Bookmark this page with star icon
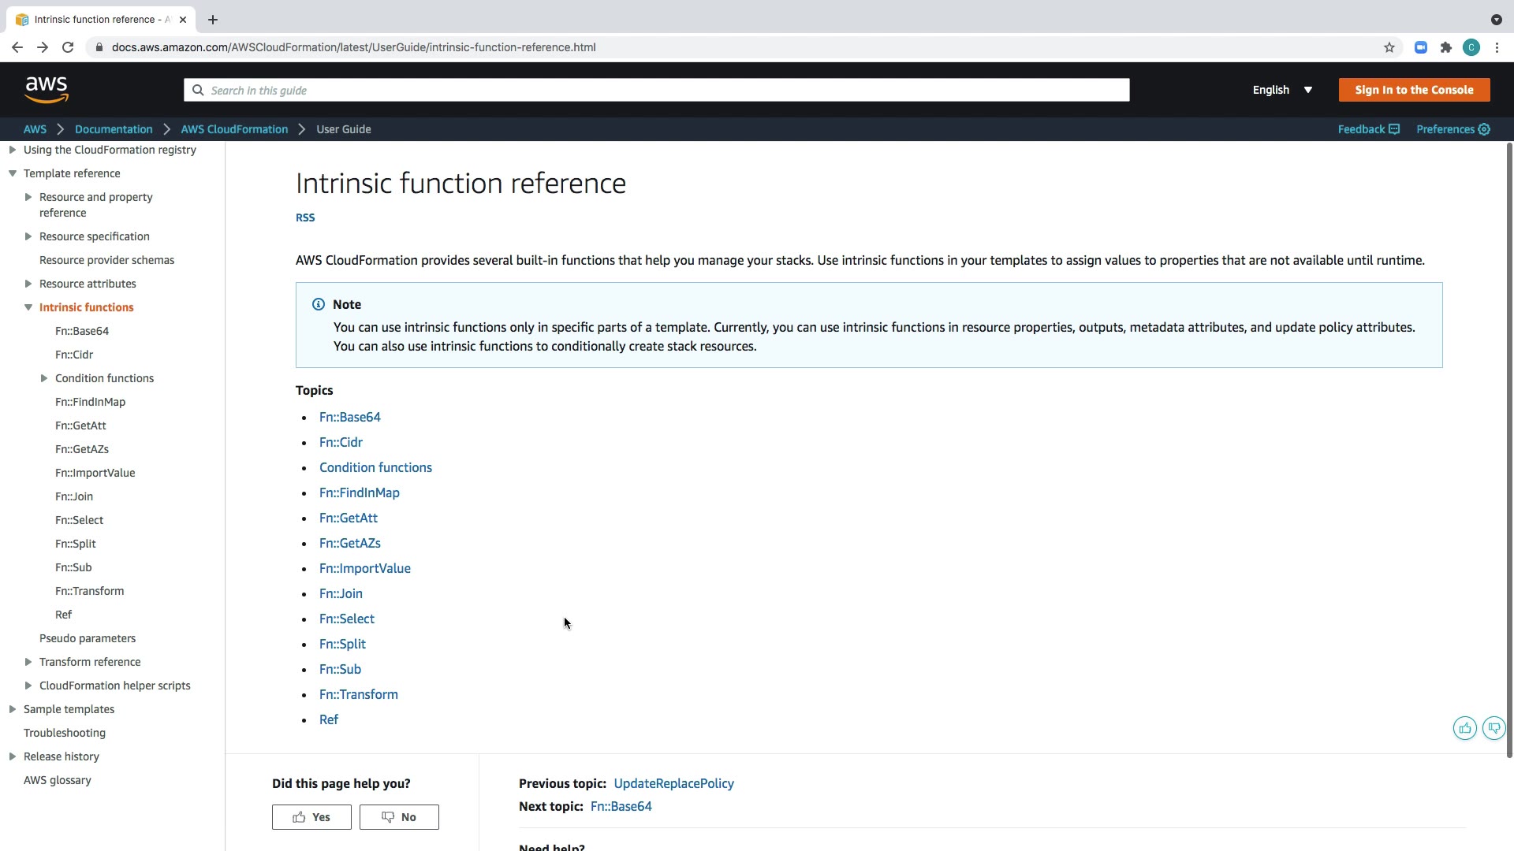 point(1389,47)
